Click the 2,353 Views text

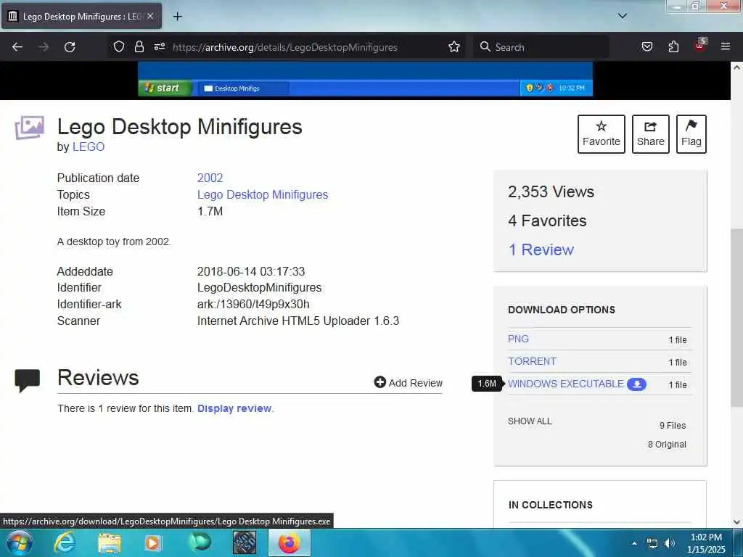[x=551, y=191]
